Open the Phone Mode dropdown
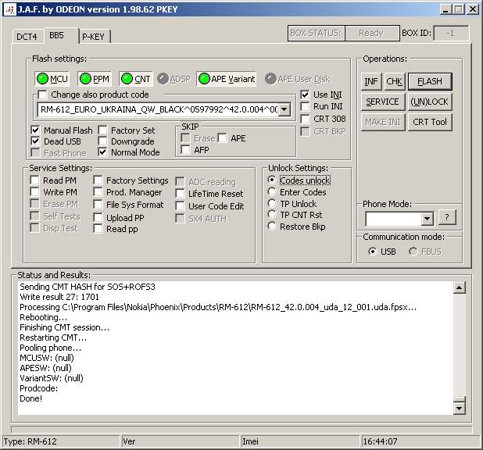The width and height of the screenshot is (483, 450). pyautogui.click(x=427, y=219)
